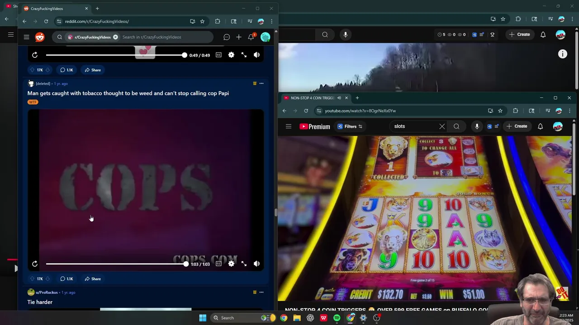
Task: Open the more options on the COPS post
Action: (261, 84)
